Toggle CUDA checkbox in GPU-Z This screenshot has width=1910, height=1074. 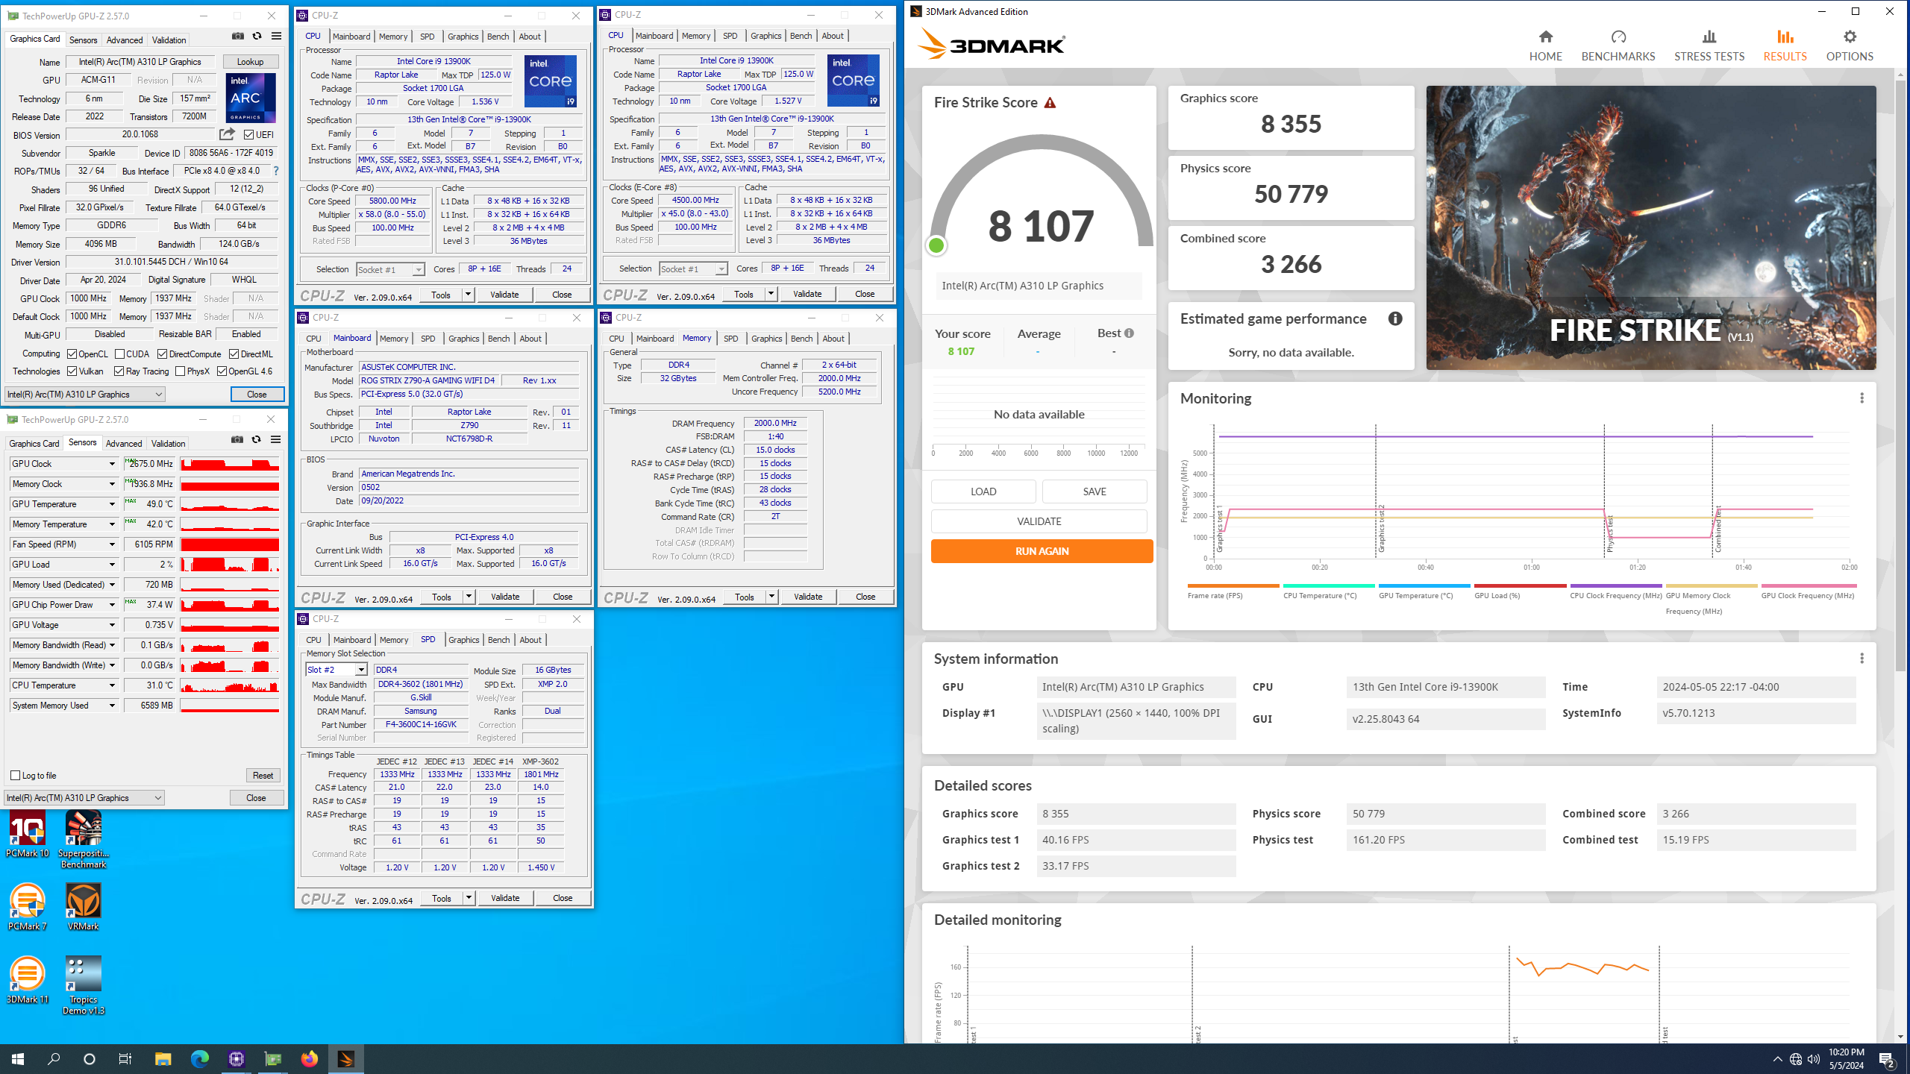120,354
